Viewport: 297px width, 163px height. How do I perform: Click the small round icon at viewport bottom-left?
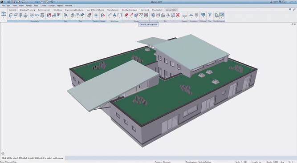(x=3, y=153)
